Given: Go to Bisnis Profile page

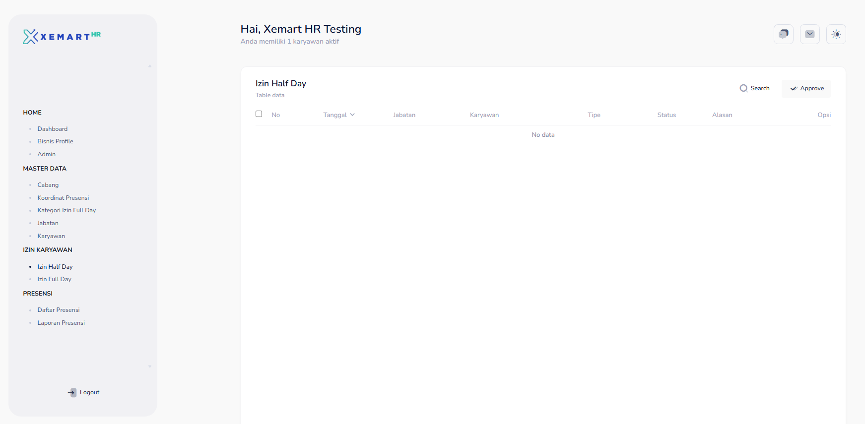Looking at the screenshot, I should click(x=55, y=141).
